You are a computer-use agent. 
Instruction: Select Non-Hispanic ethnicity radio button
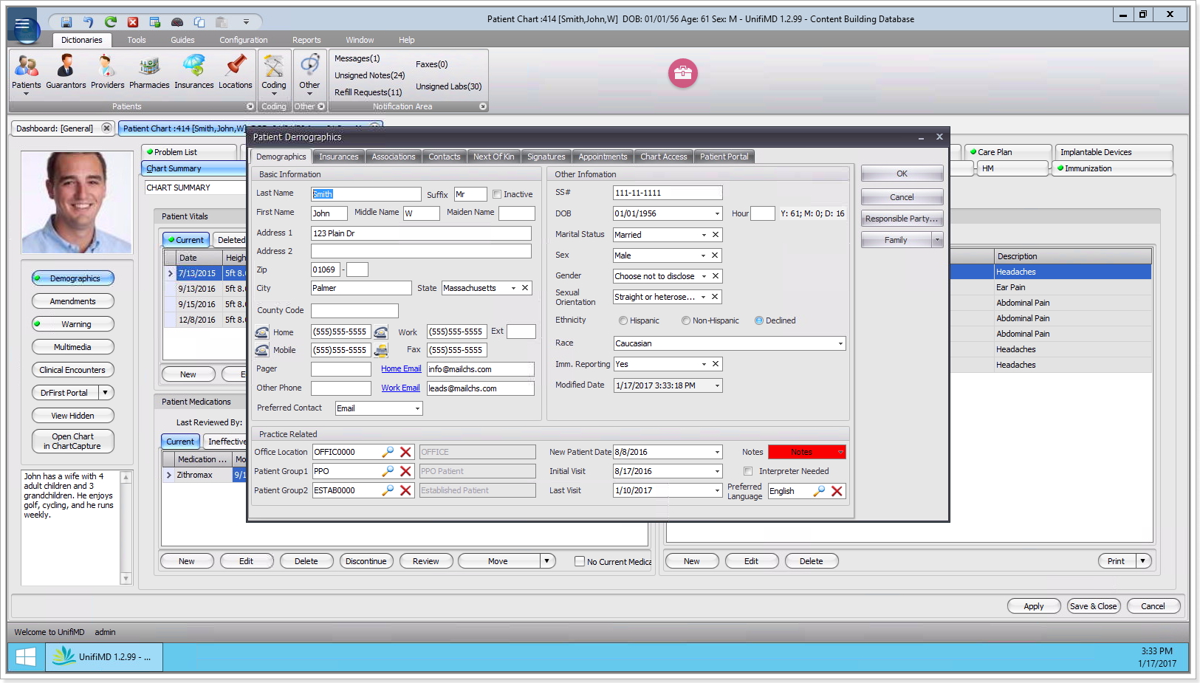pyautogui.click(x=686, y=320)
